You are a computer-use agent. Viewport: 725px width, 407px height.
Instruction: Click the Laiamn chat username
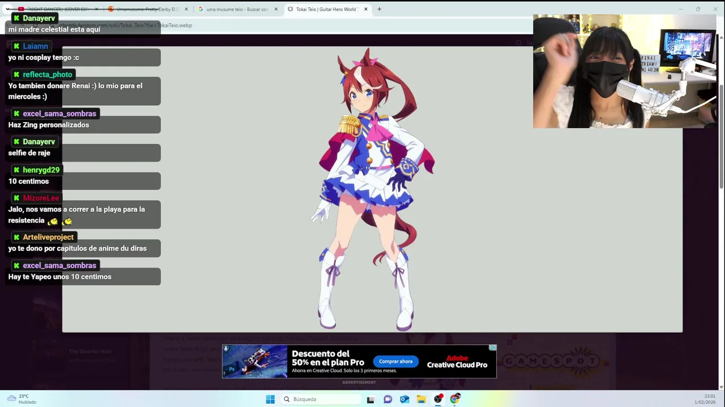coord(35,46)
